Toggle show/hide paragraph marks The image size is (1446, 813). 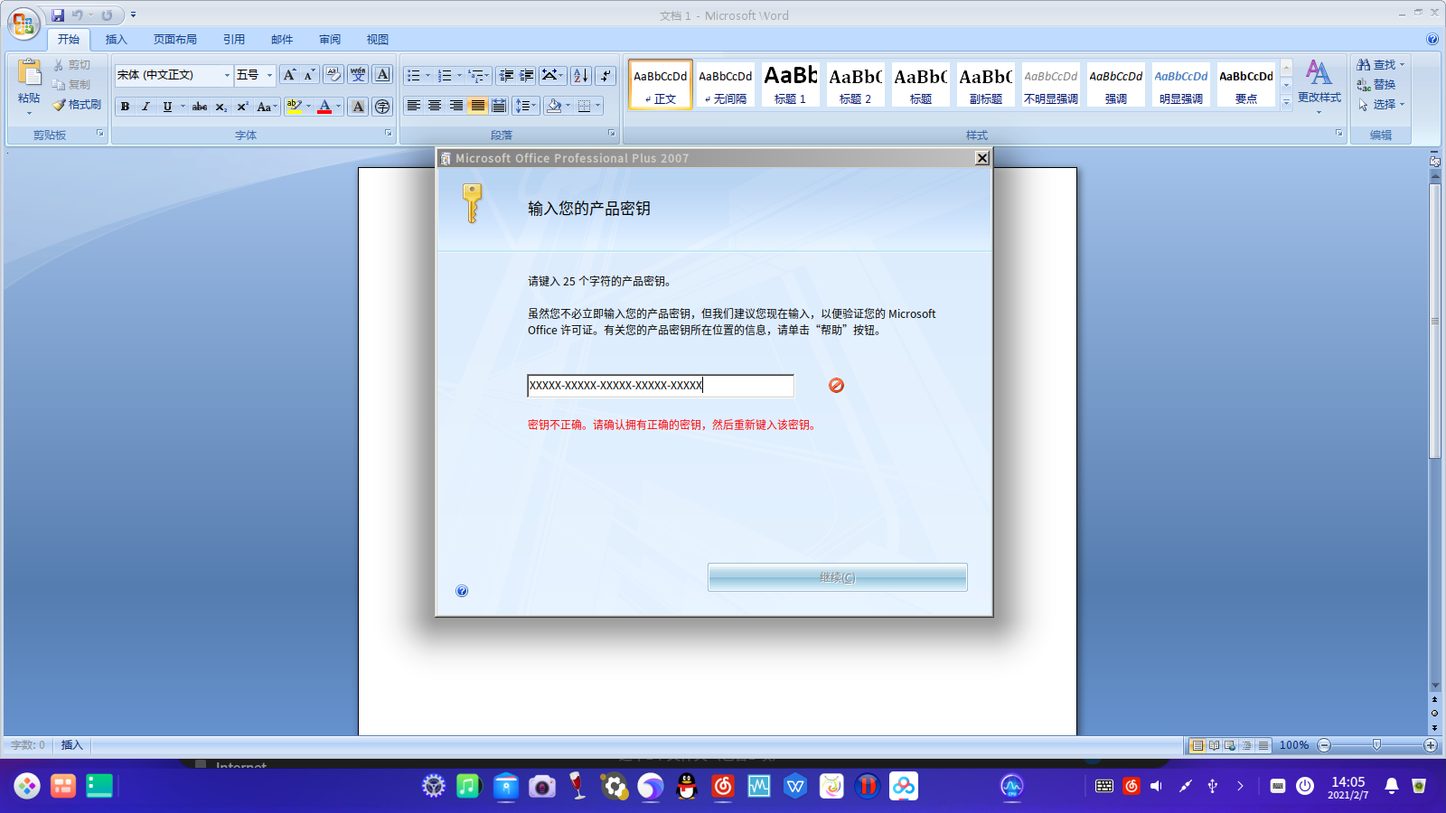[606, 76]
